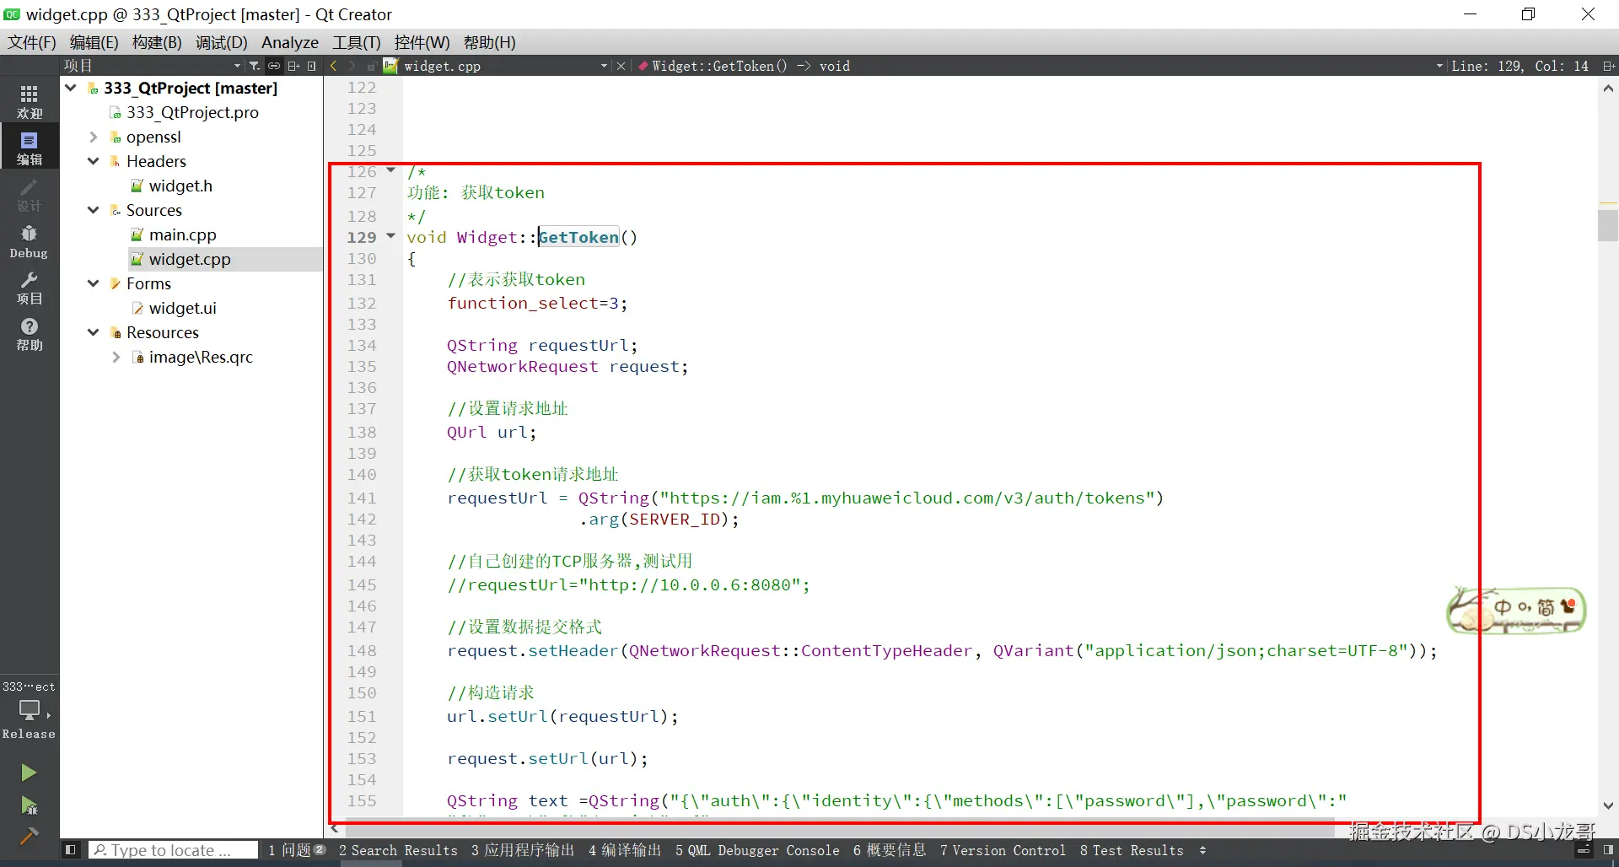Open the output pane selector arrows
The height and width of the screenshot is (867, 1619).
click(1202, 850)
